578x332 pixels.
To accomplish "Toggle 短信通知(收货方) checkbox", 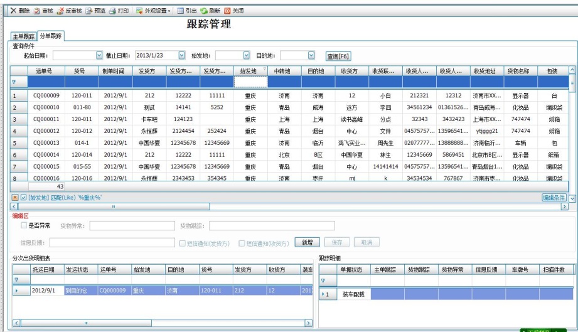I will click(x=242, y=244).
